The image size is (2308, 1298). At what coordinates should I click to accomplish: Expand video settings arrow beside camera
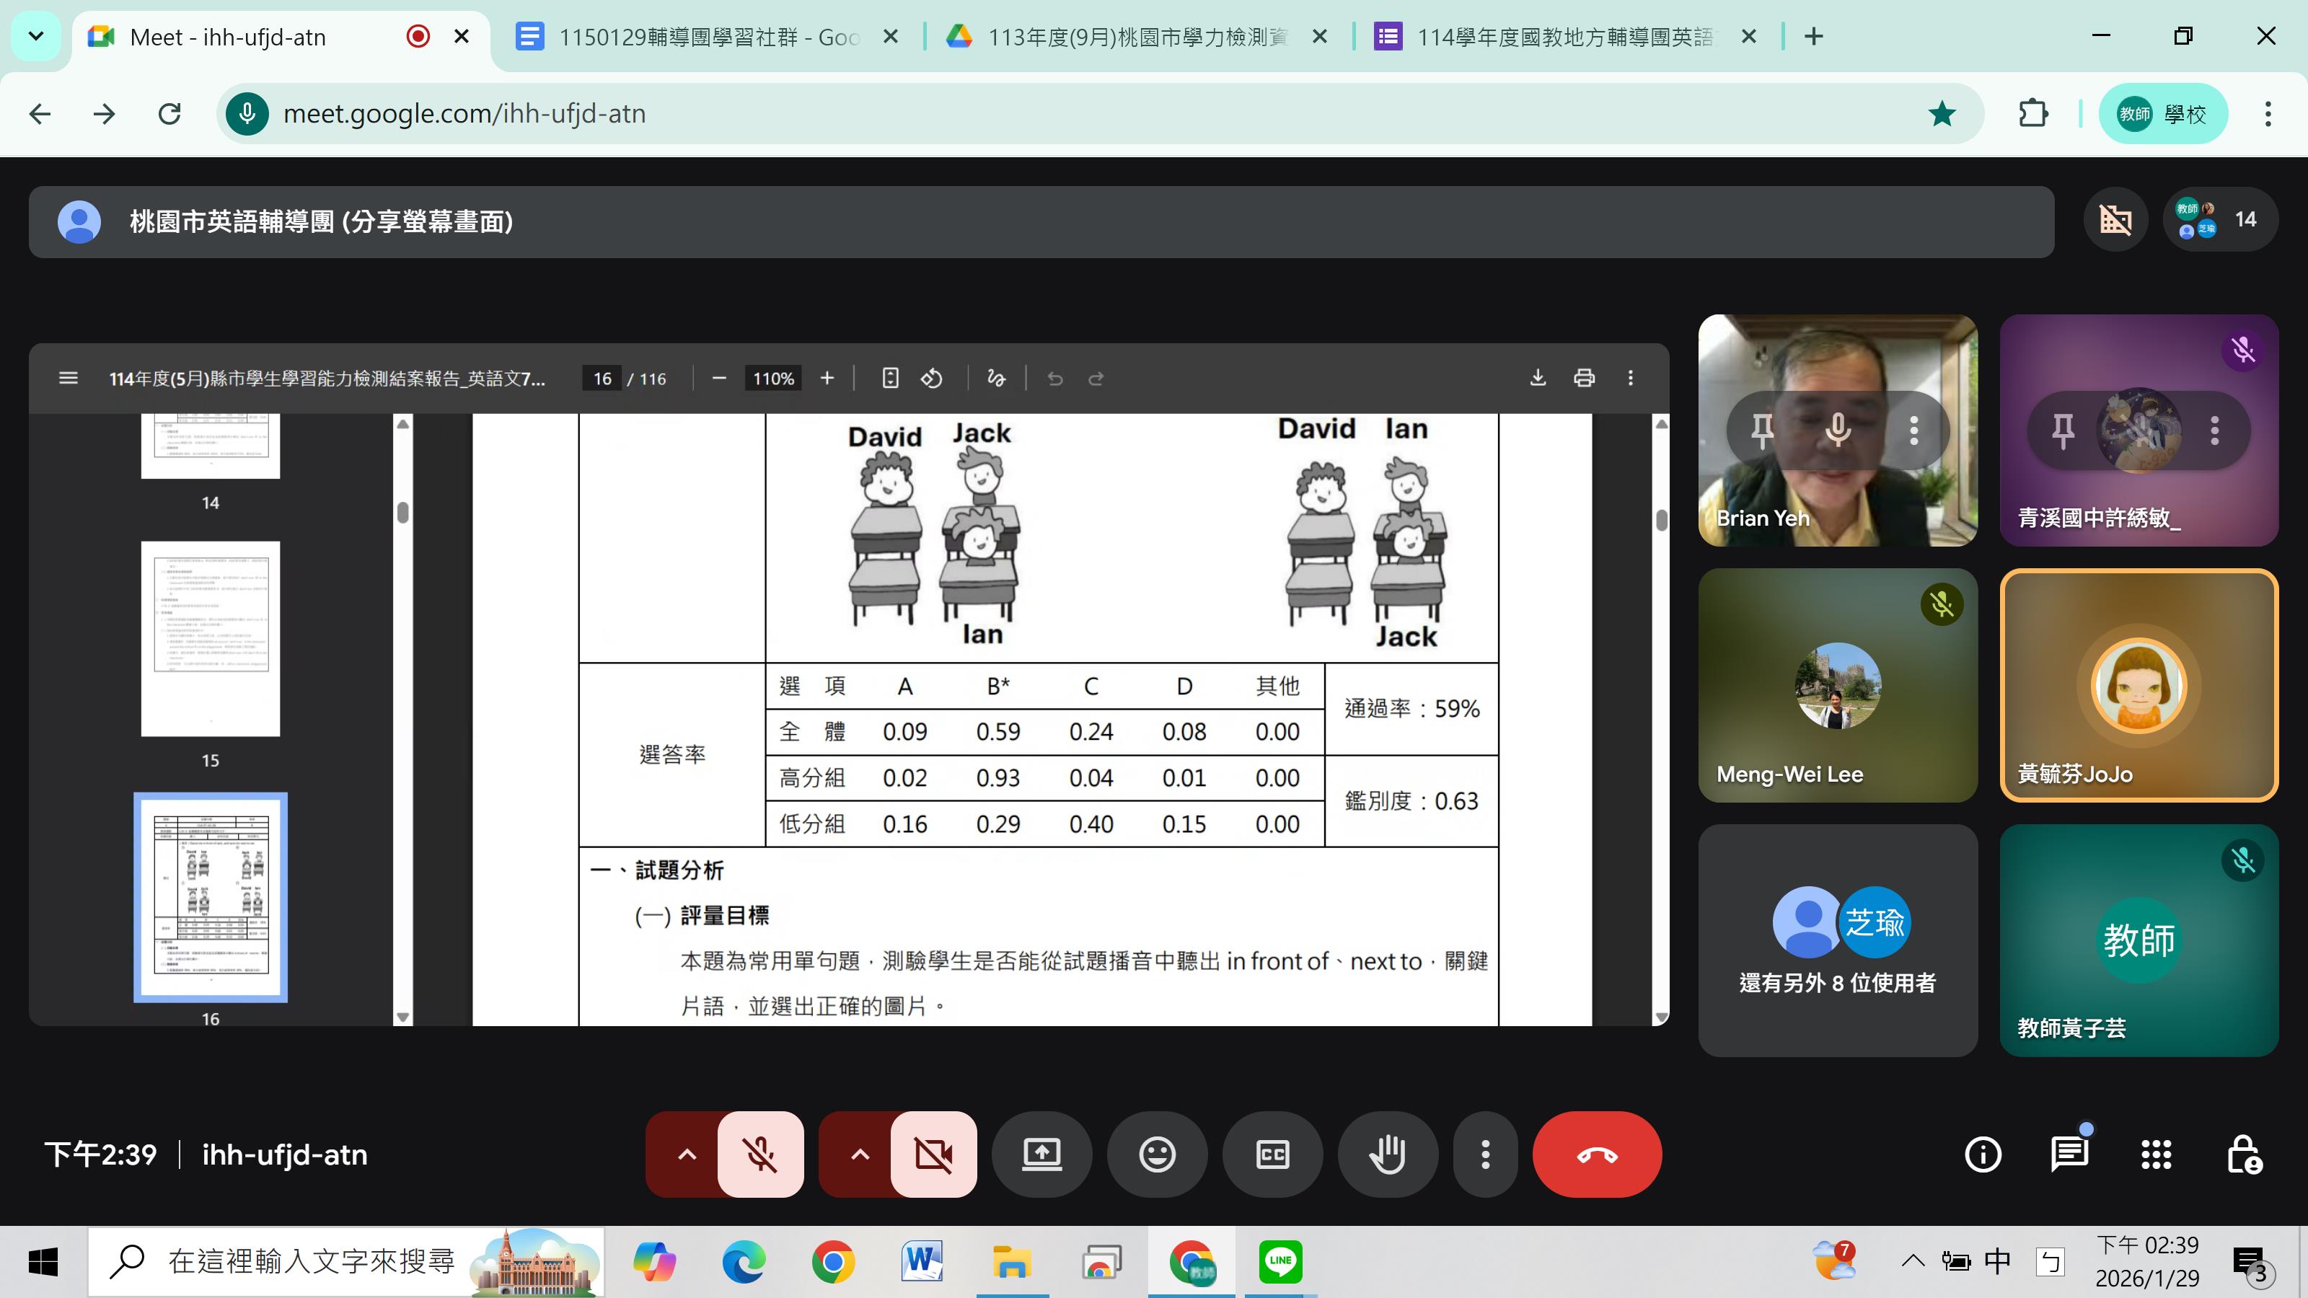859,1154
